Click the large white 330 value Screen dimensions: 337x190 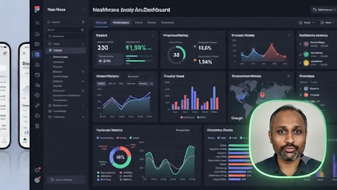click(103, 48)
